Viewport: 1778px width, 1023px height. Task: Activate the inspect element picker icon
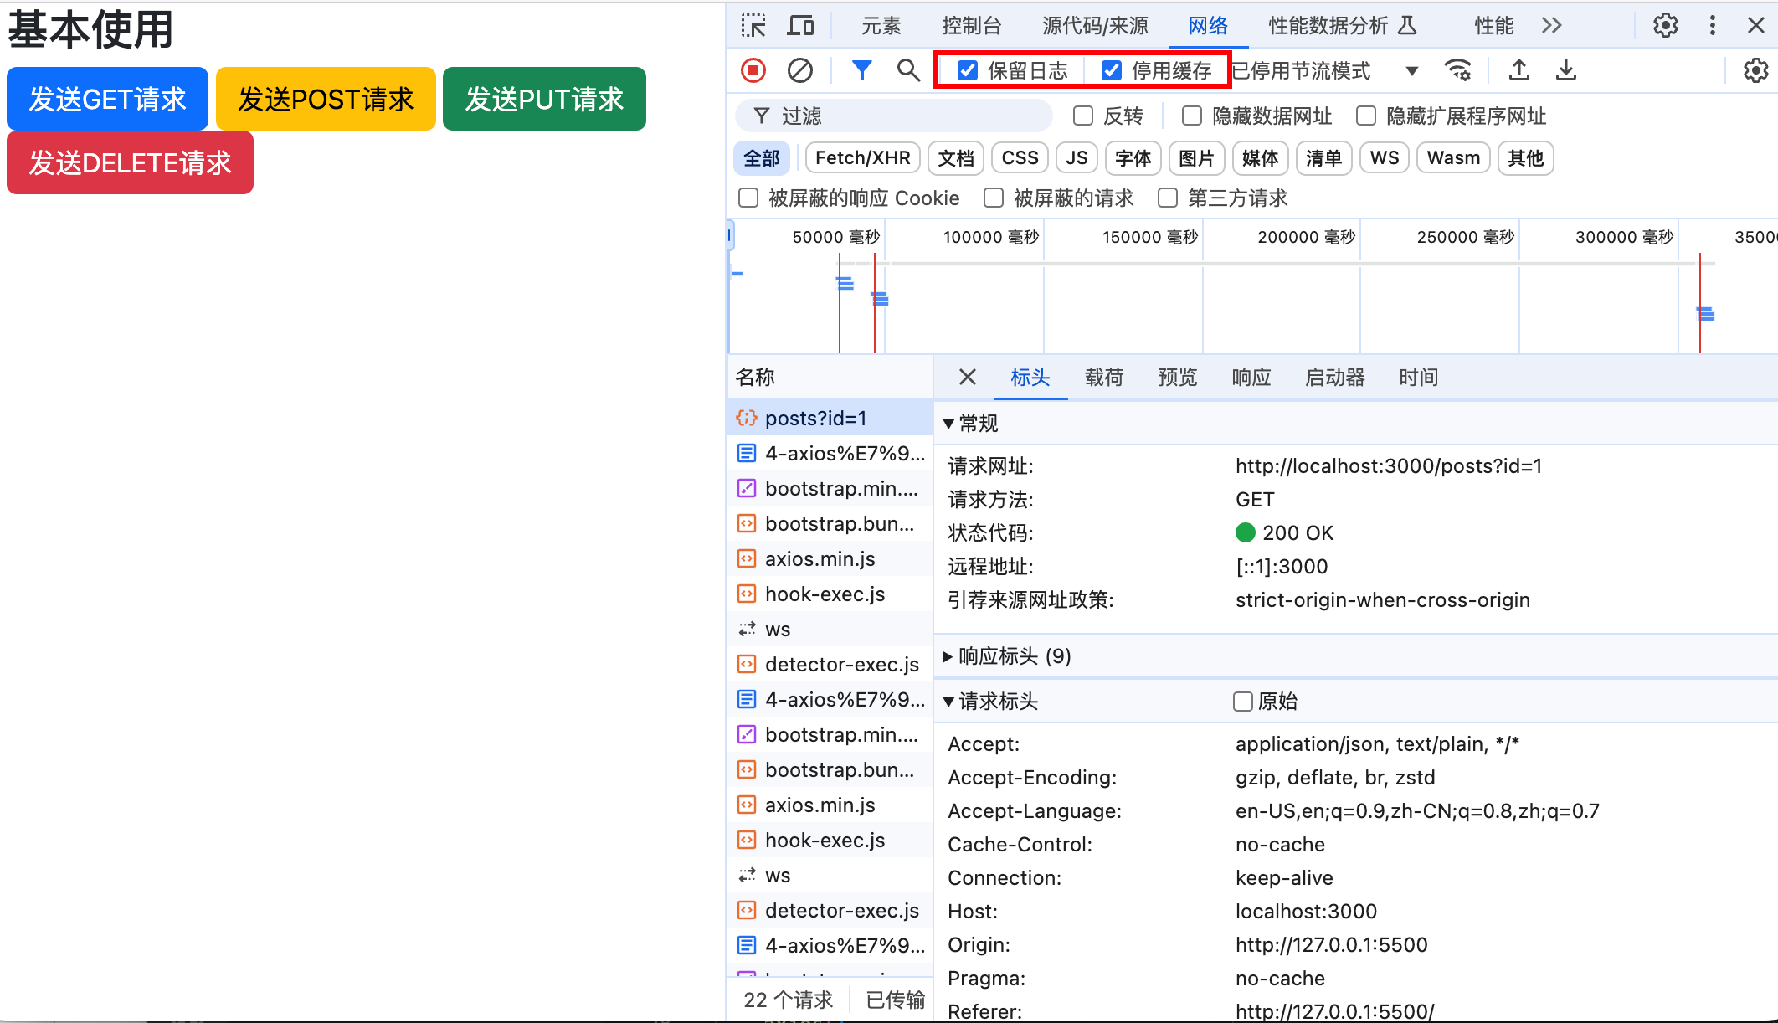point(753,26)
